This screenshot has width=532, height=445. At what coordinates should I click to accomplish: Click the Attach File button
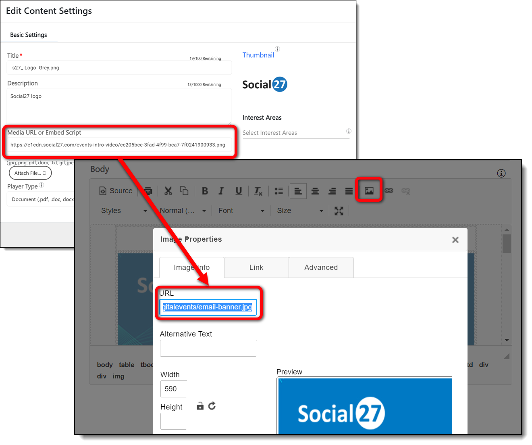point(30,173)
